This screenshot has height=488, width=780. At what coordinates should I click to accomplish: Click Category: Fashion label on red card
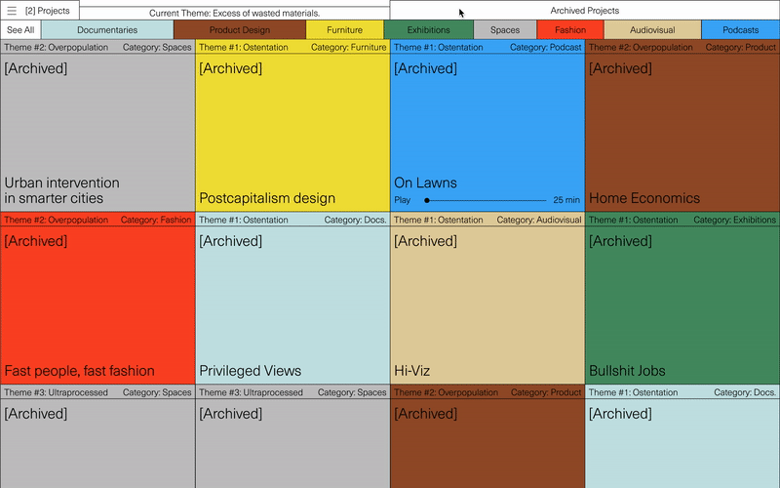click(x=156, y=220)
